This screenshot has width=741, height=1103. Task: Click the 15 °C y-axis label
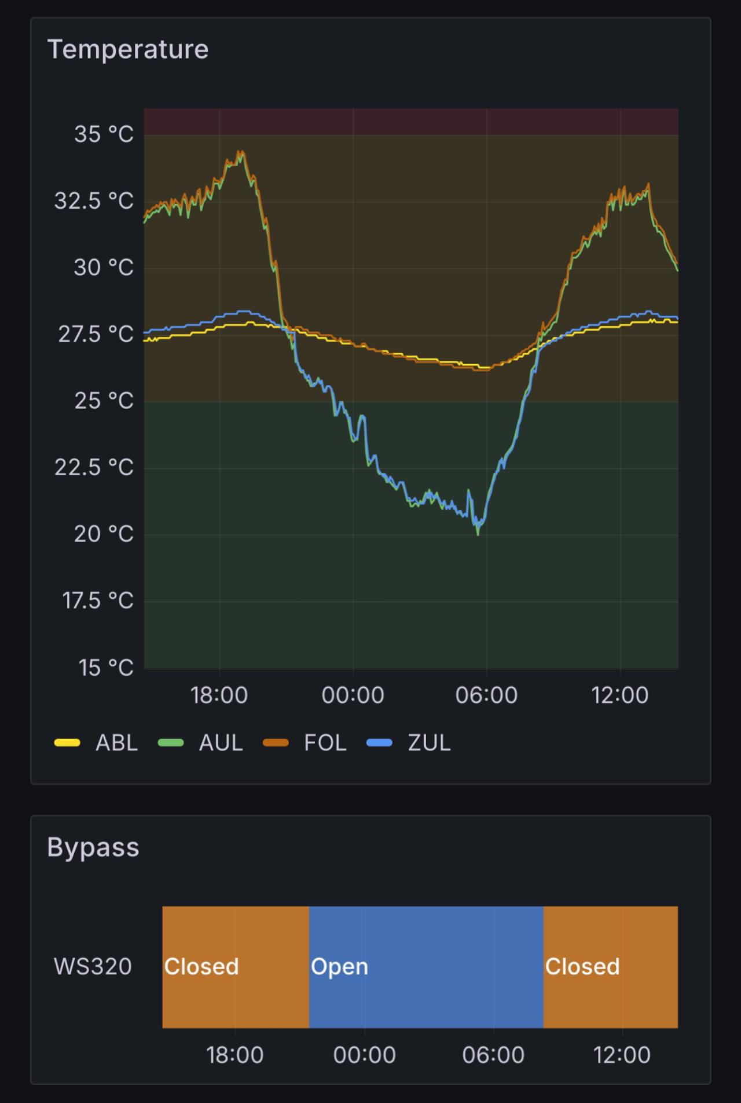click(106, 668)
